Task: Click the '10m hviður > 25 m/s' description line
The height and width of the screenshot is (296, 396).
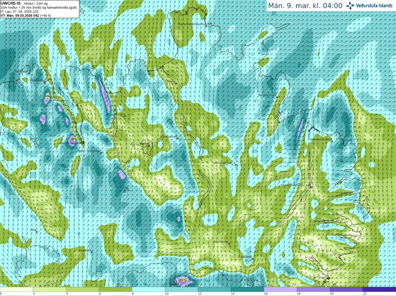Action: point(39,7)
